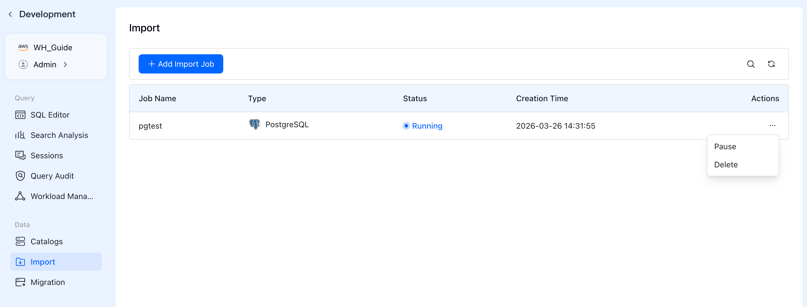The height and width of the screenshot is (307, 807).
Task: Open Catalogs in Data section
Action: [x=46, y=242]
